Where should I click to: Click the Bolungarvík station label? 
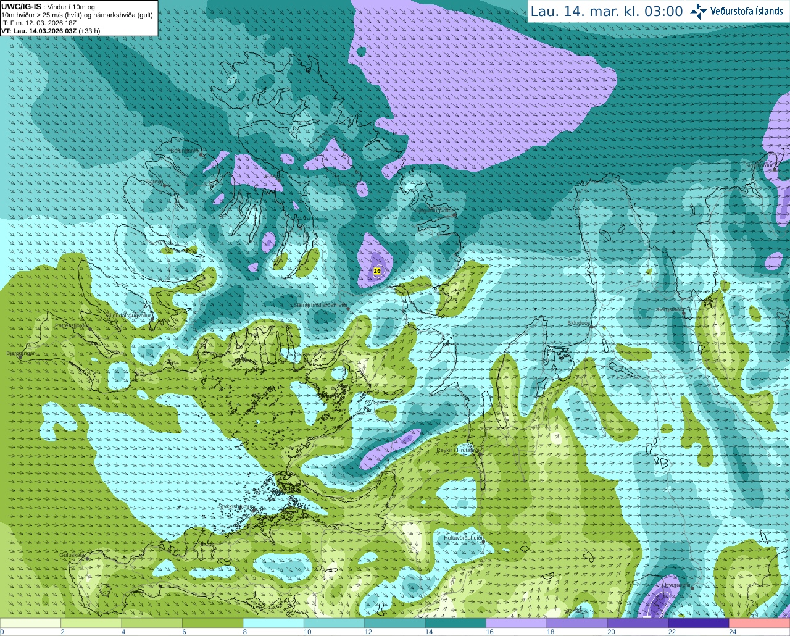(x=184, y=151)
